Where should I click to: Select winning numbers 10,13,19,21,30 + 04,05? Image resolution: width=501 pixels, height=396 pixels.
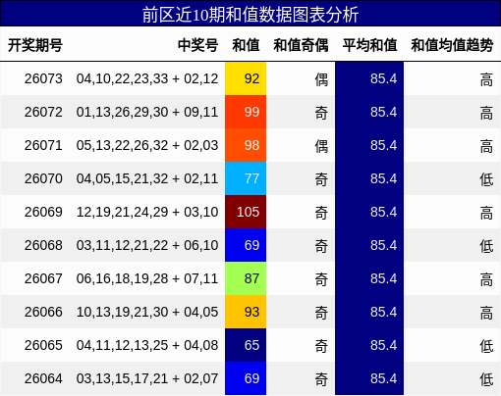147,312
